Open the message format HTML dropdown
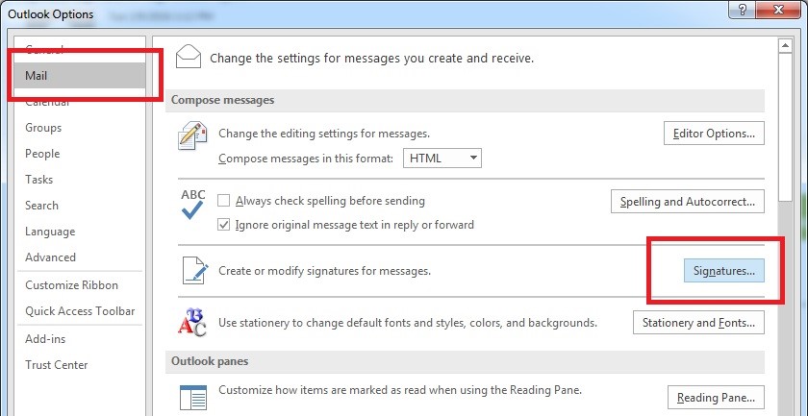Image resolution: width=808 pixels, height=416 pixels. (442, 159)
